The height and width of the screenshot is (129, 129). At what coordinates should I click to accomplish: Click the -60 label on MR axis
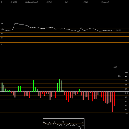(x=126, y=106)
